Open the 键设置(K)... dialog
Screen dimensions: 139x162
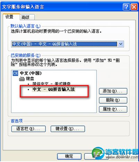point(68,129)
